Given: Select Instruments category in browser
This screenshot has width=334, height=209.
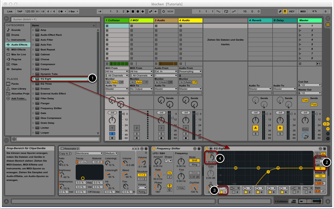Looking at the screenshot, I should click(x=18, y=40).
